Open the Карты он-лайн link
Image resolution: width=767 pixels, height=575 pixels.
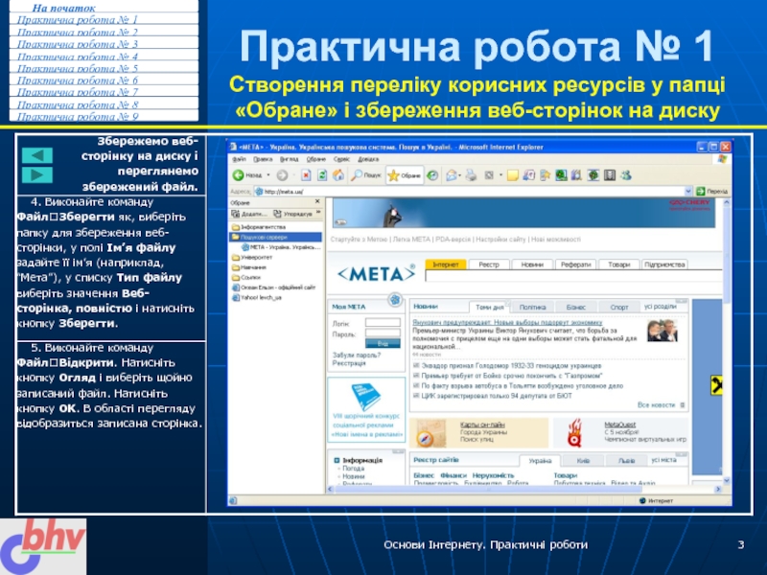(482, 425)
